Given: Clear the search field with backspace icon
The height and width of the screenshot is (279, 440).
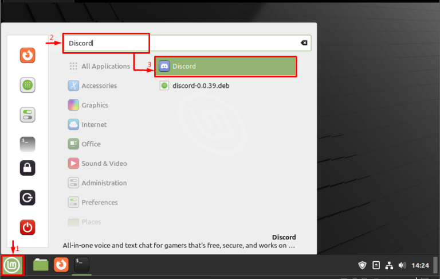Looking at the screenshot, I should coord(304,42).
